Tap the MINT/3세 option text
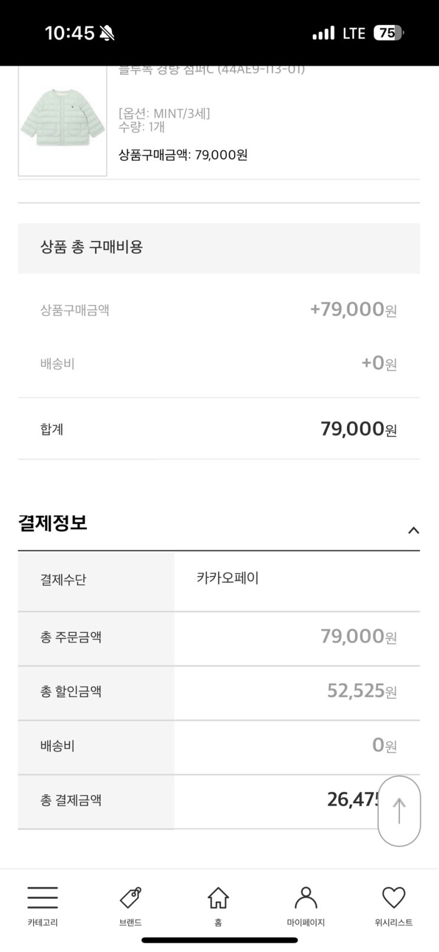 tap(165, 113)
